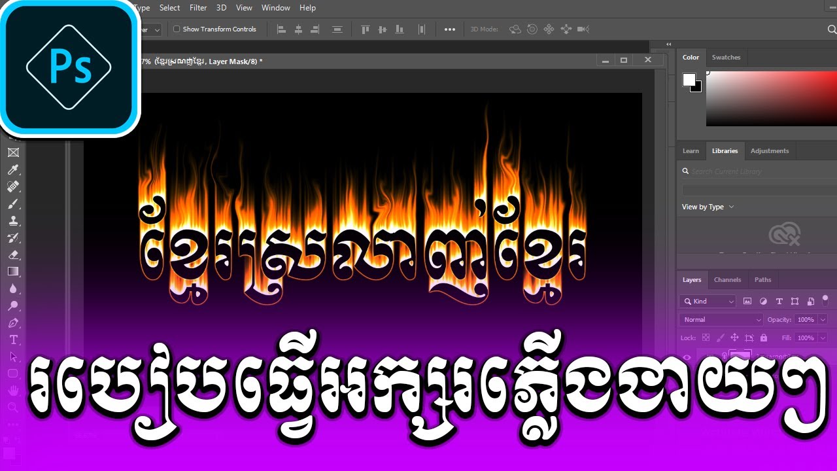Open the Kind layer filter dropdown
The height and width of the screenshot is (471, 837).
click(708, 301)
